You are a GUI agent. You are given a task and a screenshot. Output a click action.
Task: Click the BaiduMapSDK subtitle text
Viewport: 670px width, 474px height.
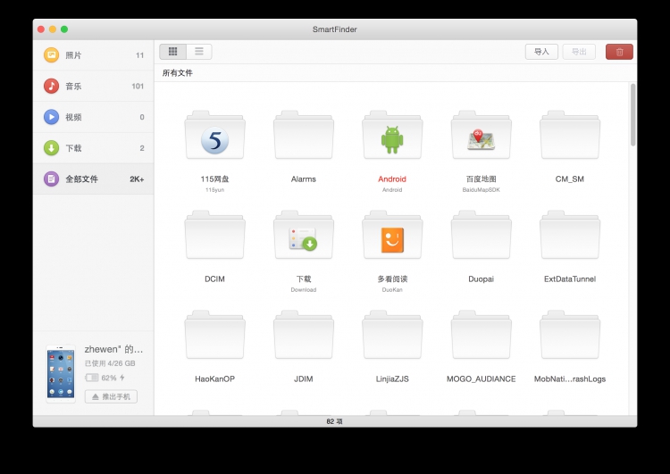[482, 189]
